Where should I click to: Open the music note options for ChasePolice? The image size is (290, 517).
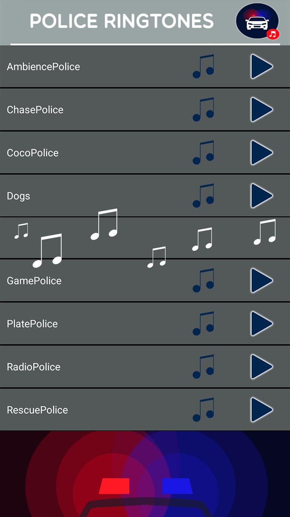pos(203,109)
